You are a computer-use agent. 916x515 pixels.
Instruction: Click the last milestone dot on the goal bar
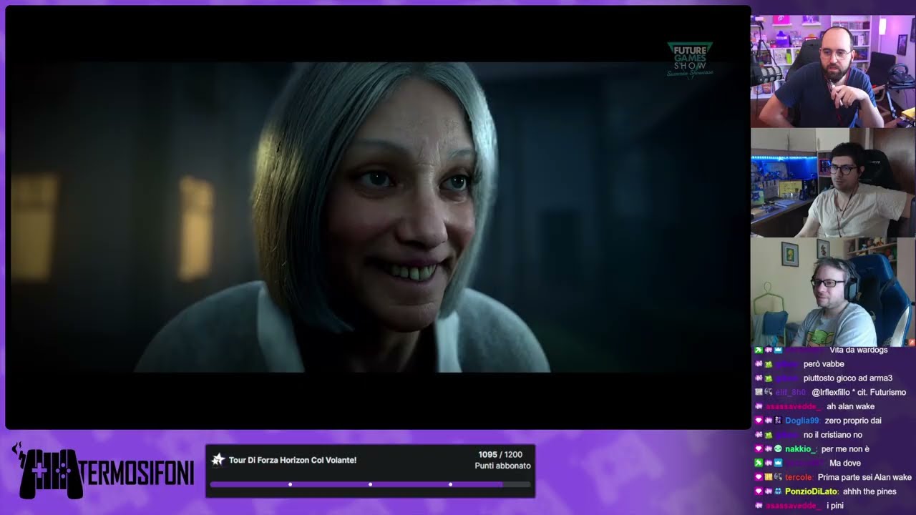(450, 484)
